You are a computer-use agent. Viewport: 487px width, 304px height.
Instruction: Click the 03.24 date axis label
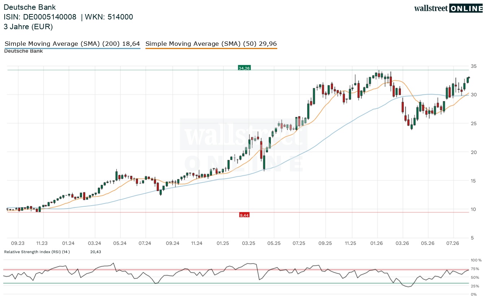pos(94,243)
